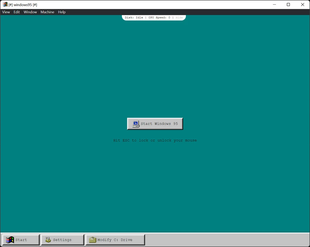This screenshot has width=310, height=247.
Task: Click the windows95 app icon in title bar
Action: [5, 5]
